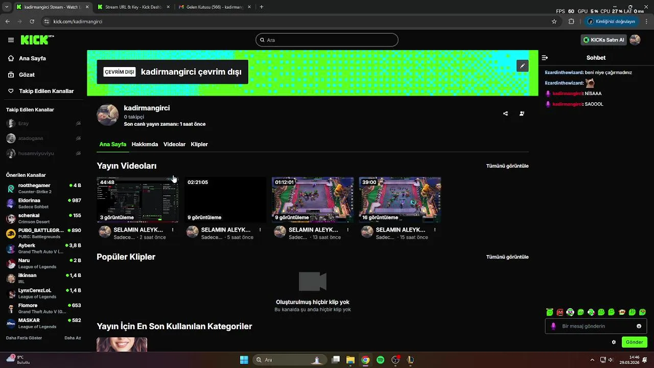654x368 pixels.
Task: Insert the red angry emote
Action: tap(560, 312)
